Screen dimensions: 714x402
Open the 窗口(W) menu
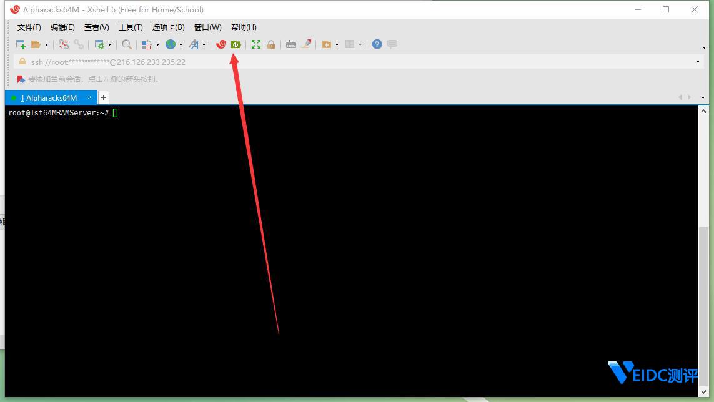pyautogui.click(x=207, y=27)
